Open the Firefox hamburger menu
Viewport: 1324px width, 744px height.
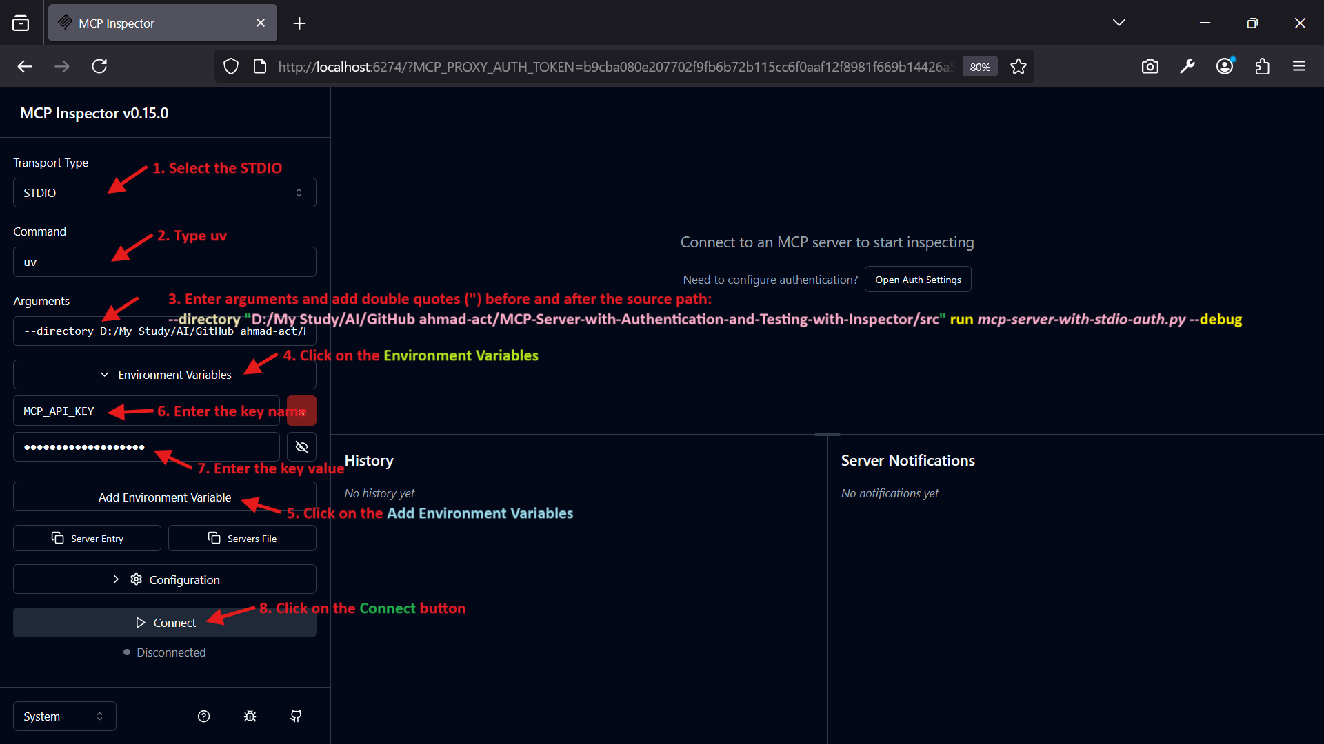click(1299, 67)
